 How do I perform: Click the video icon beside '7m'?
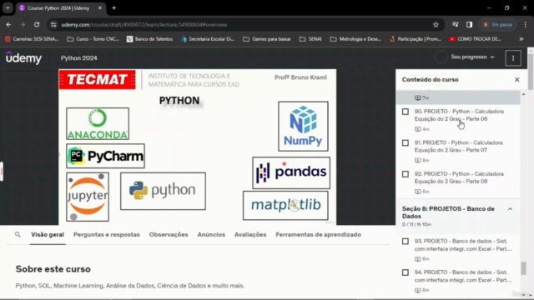(417, 97)
